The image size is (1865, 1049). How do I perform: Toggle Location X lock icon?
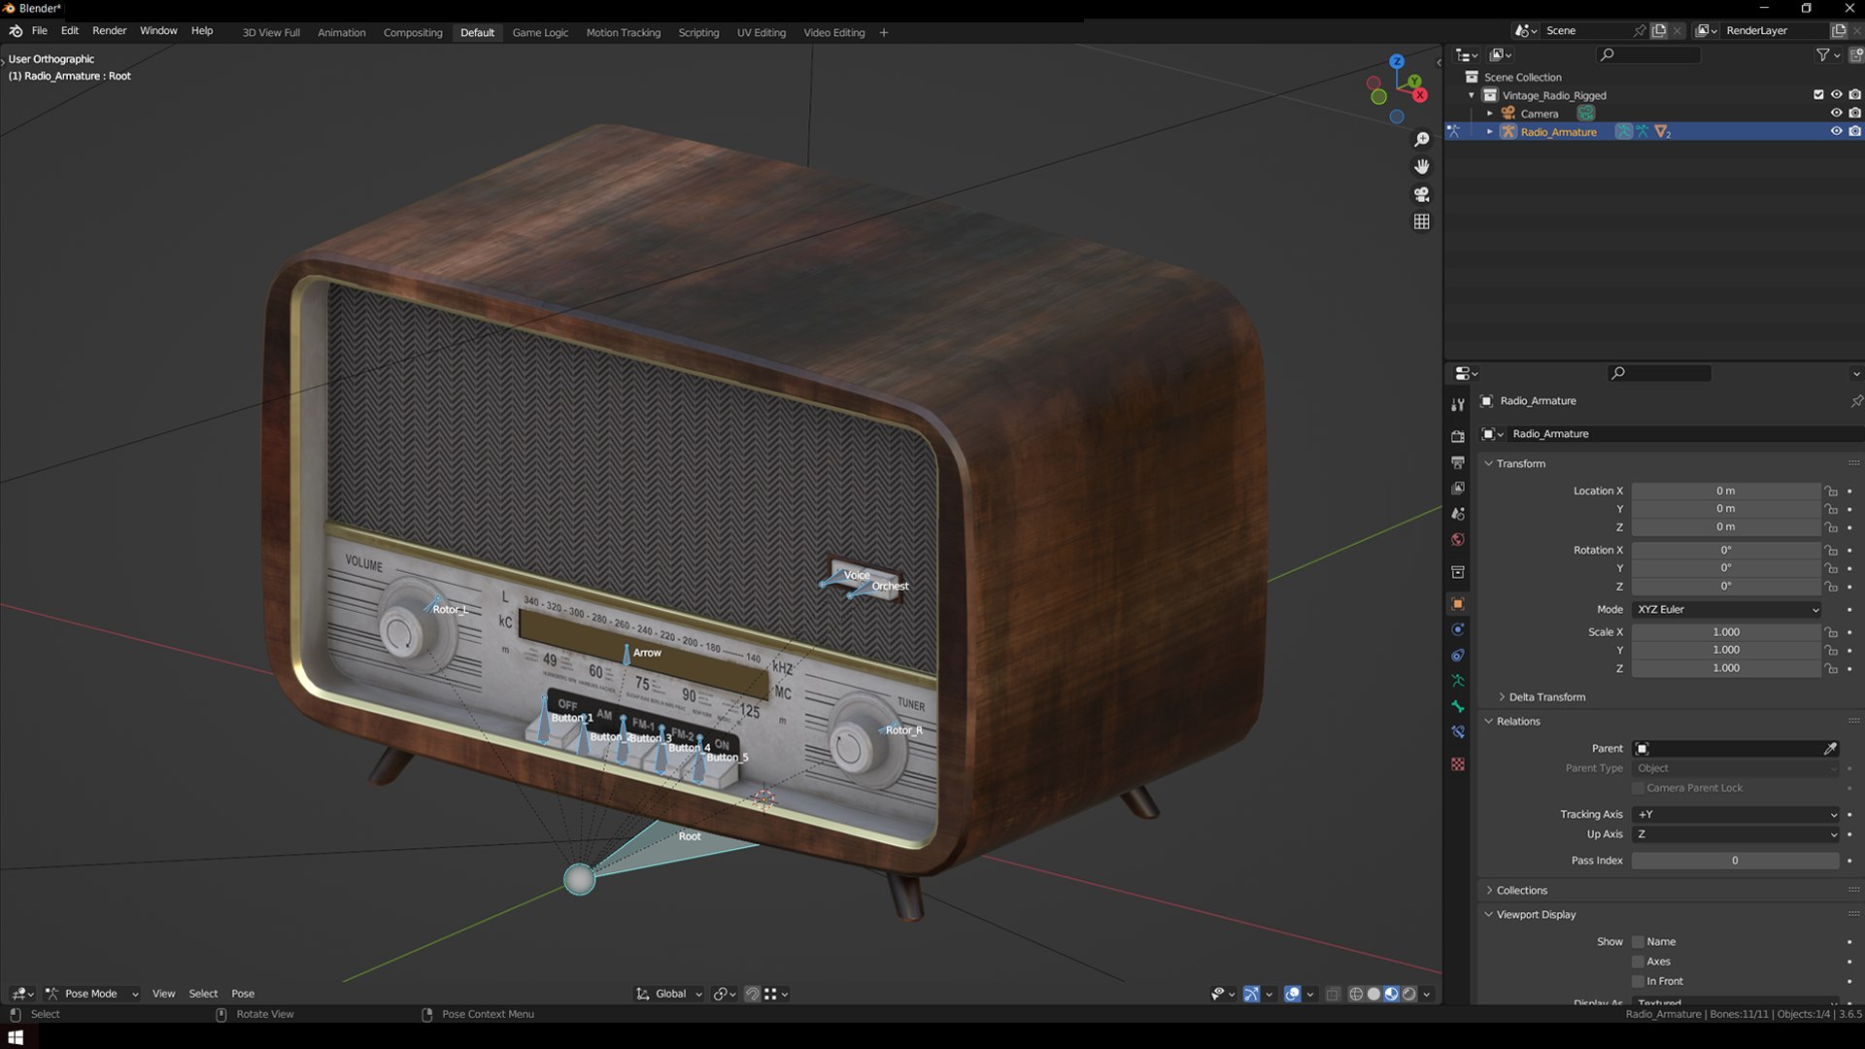pos(1831,491)
